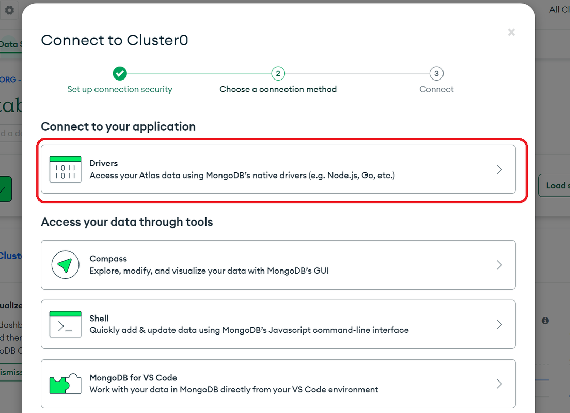Close the Connect to Cluster0 dialog
The width and height of the screenshot is (570, 413).
[511, 33]
